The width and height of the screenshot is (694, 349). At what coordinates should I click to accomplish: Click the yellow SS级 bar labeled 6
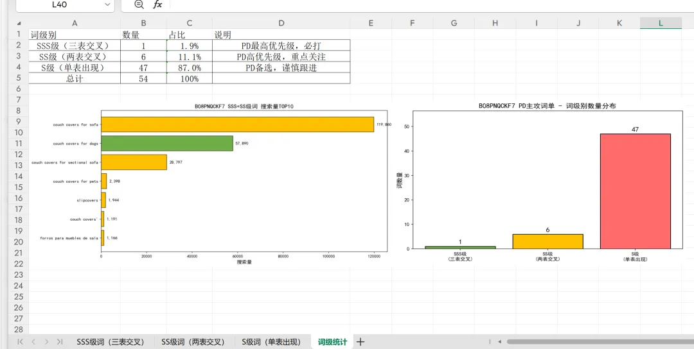(548, 241)
